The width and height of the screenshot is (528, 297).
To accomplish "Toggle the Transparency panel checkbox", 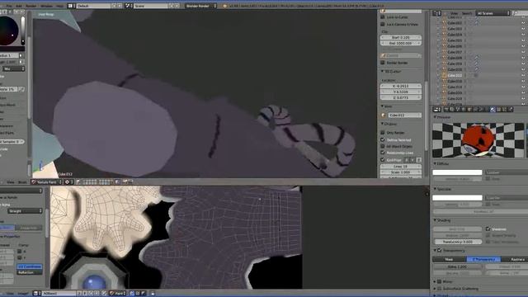I will tap(440, 251).
